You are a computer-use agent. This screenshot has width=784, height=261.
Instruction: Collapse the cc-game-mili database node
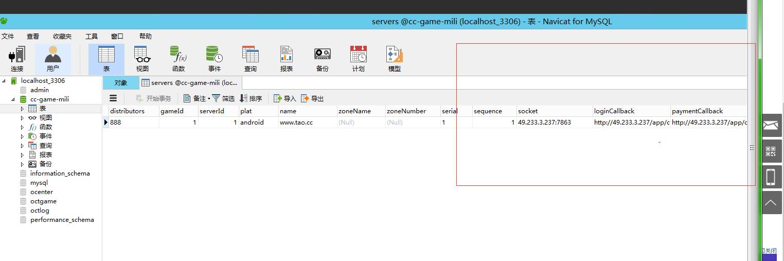coord(13,99)
